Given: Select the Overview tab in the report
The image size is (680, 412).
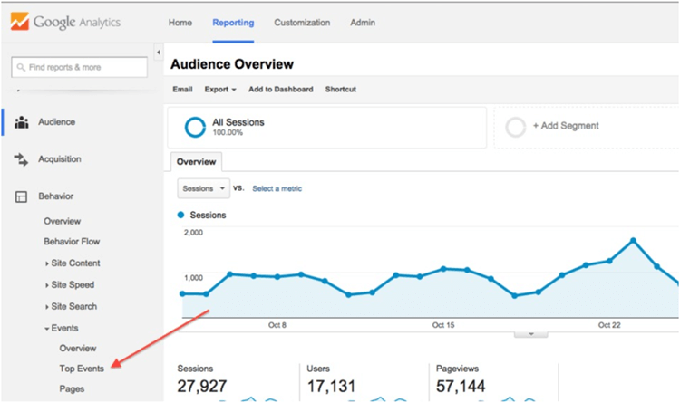Looking at the screenshot, I should (196, 161).
